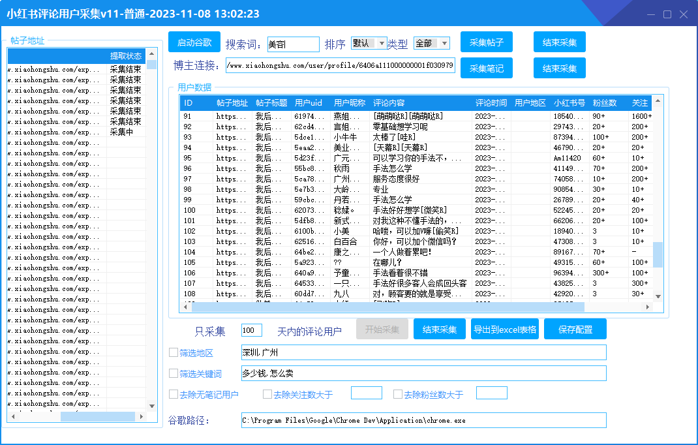This screenshot has height=445, width=698.
Task: Click the disabled 开始采集 button
Action: 382,329
